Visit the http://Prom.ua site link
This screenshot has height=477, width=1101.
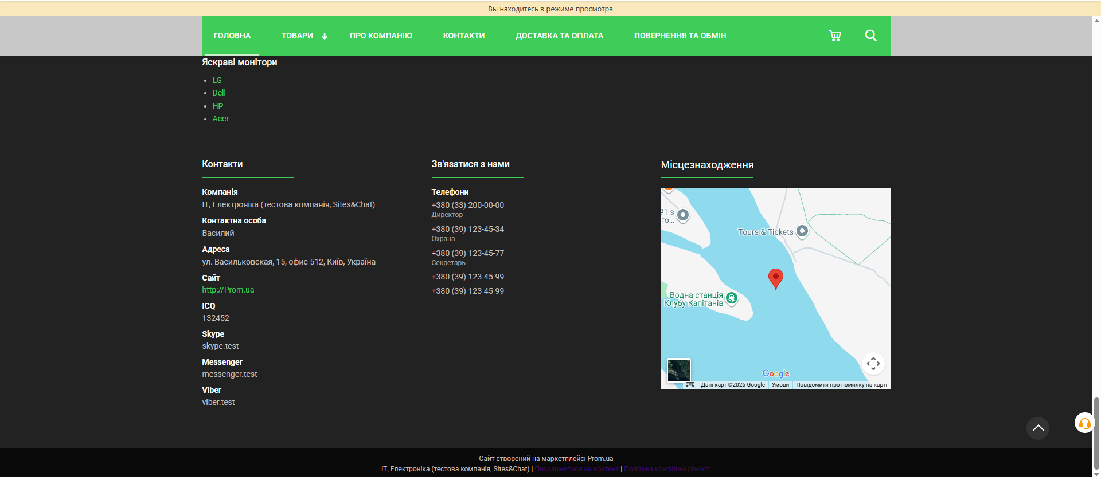click(228, 290)
